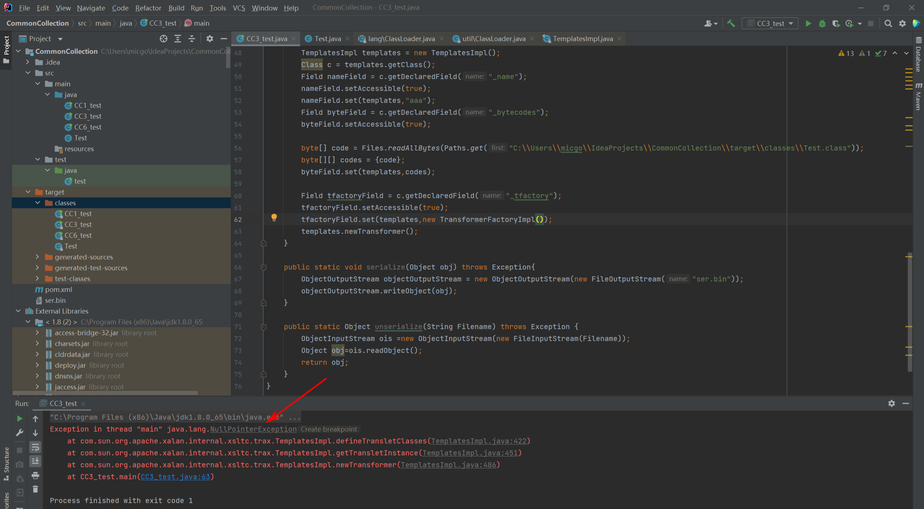Screen dimensions: 924x509
Task: Fold main method end at line 64
Action: (264, 243)
